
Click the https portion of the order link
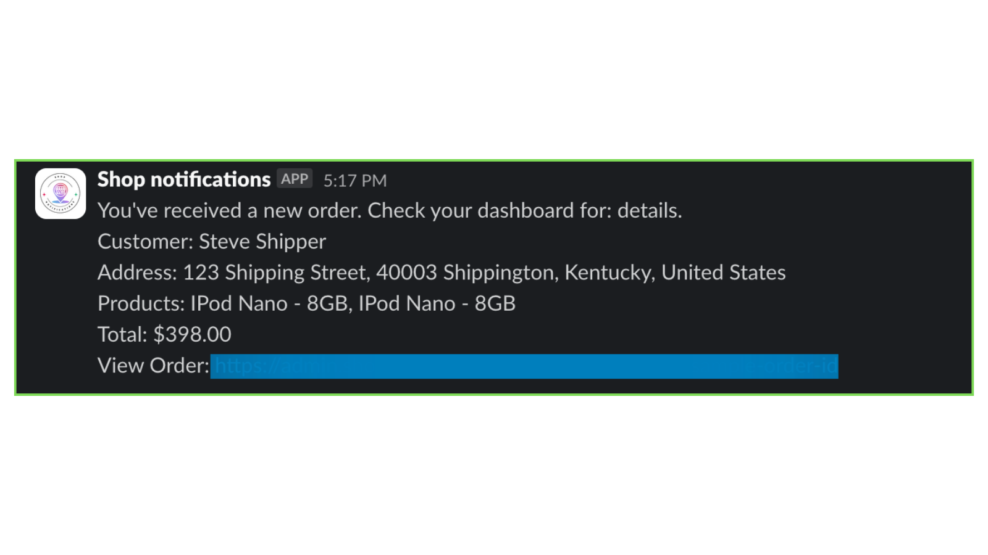[238, 366]
